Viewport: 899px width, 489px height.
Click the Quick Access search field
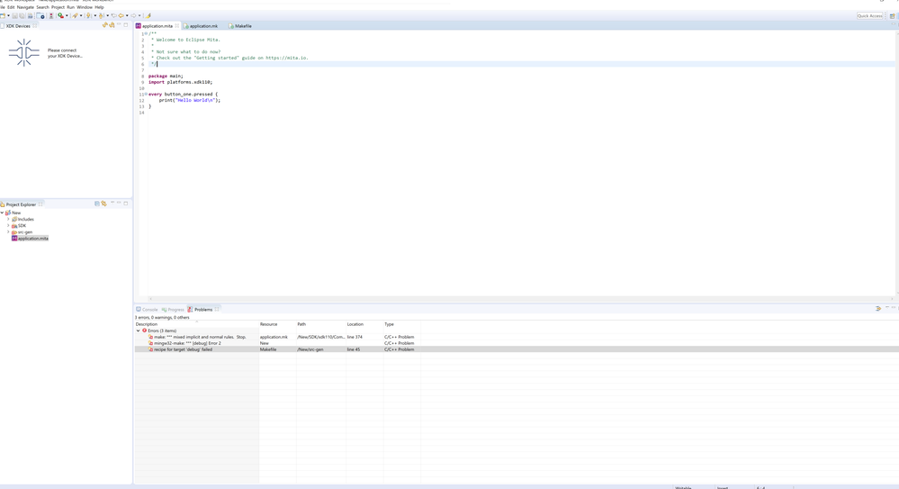click(870, 16)
